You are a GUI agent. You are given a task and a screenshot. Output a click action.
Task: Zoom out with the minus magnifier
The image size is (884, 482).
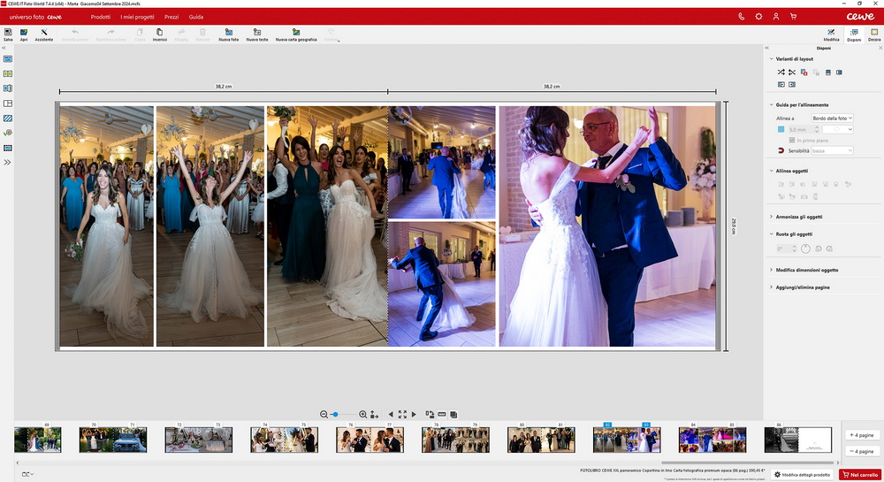(x=324, y=415)
